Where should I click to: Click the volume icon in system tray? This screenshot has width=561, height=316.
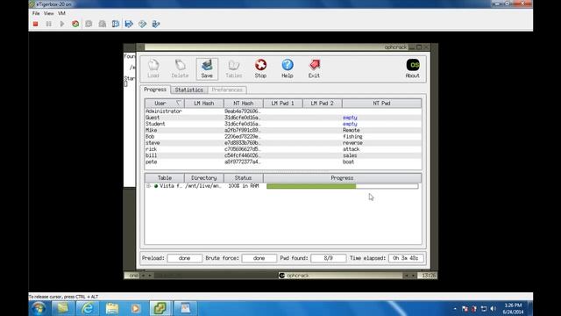[494, 308]
